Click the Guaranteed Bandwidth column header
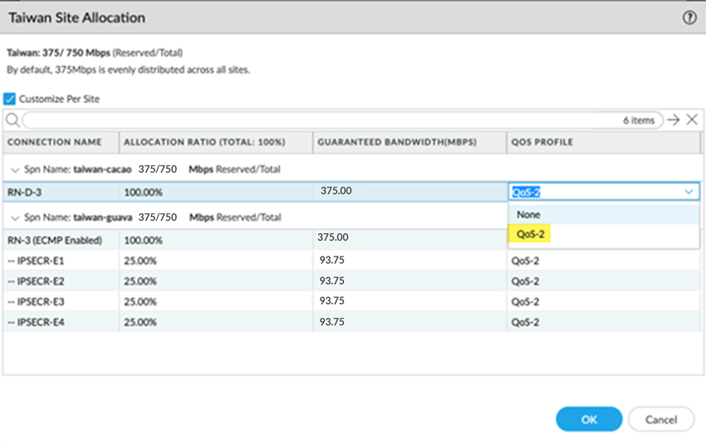 coord(397,142)
